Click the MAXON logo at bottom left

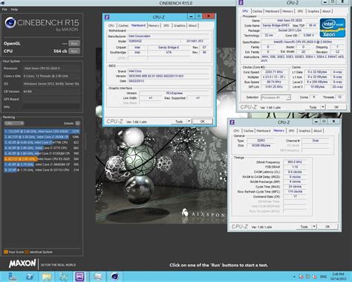click(22, 263)
